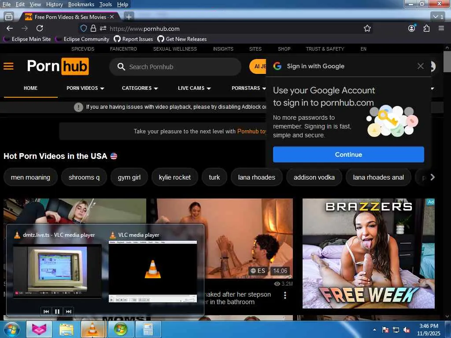Skip to next track in VLC preview
451x338 pixels.
[68, 312]
